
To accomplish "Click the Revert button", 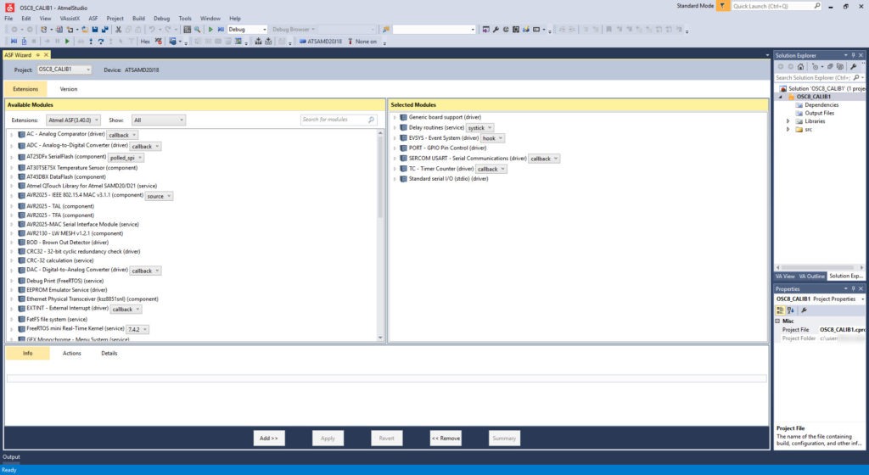I will click(x=386, y=438).
